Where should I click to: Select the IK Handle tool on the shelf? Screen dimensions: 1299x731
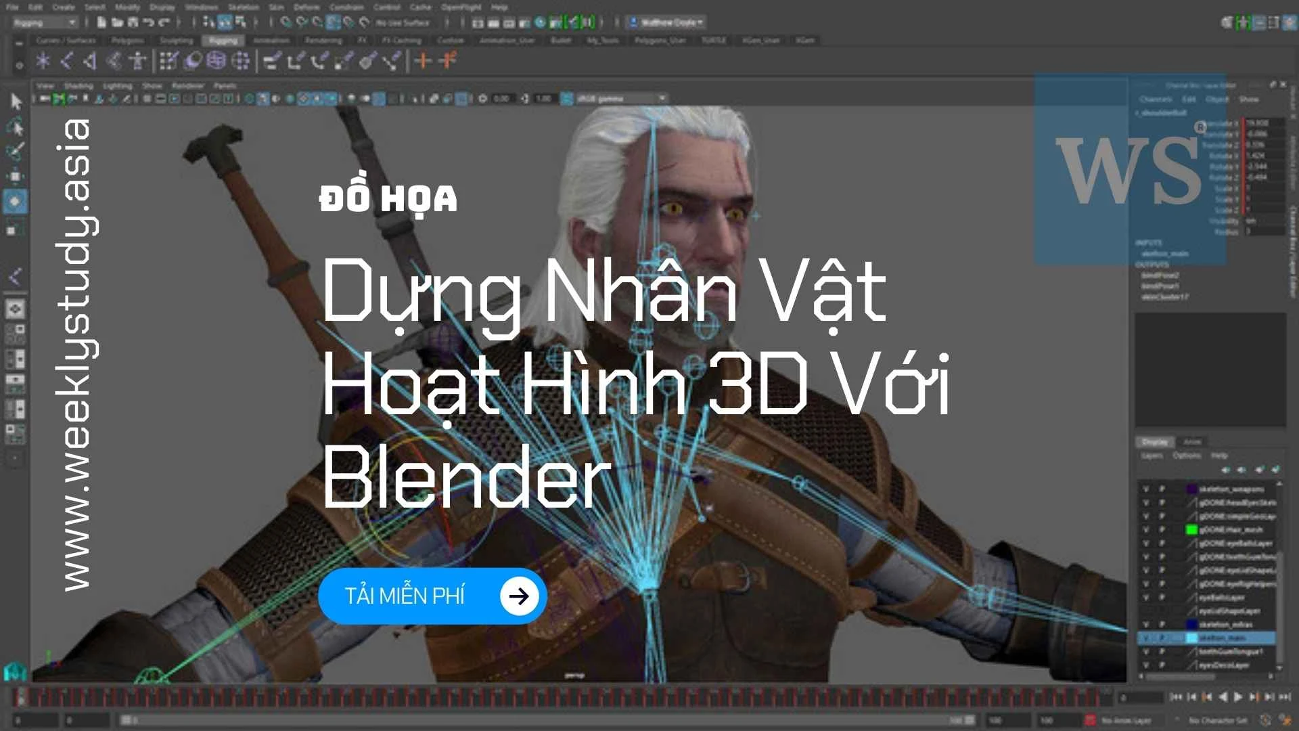[x=90, y=62]
